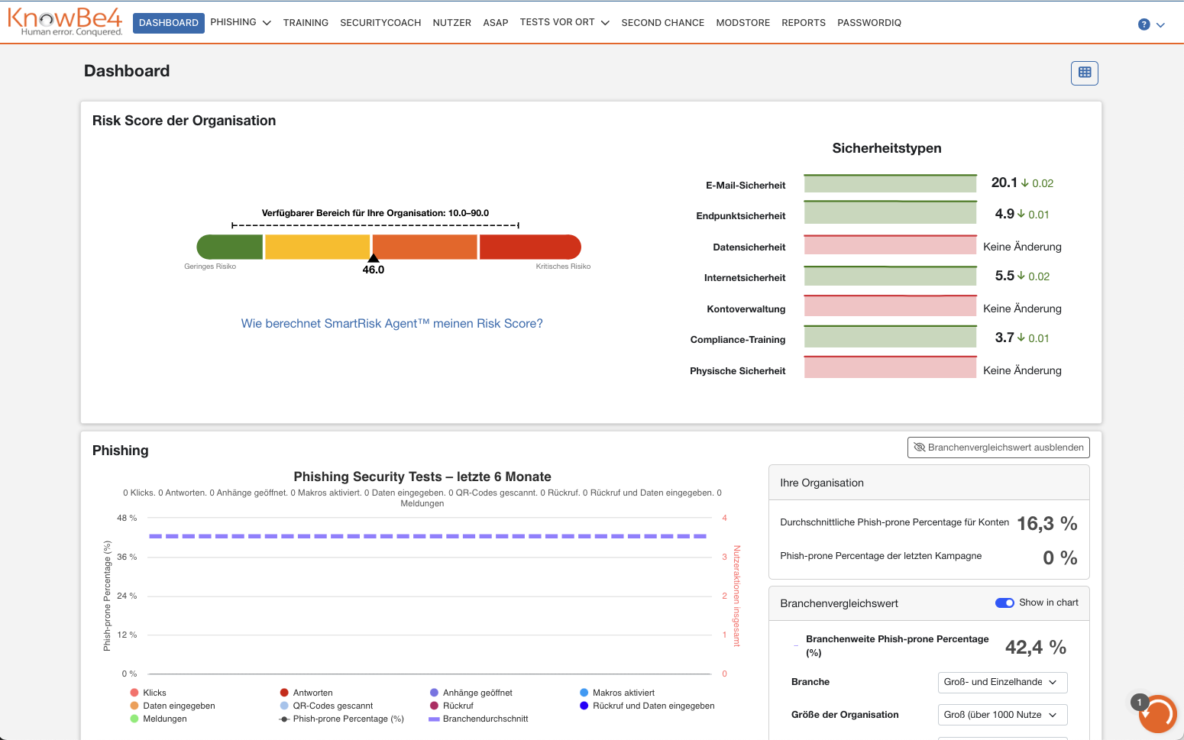
Task: Click the 46.0 risk score marker
Action: (374, 265)
